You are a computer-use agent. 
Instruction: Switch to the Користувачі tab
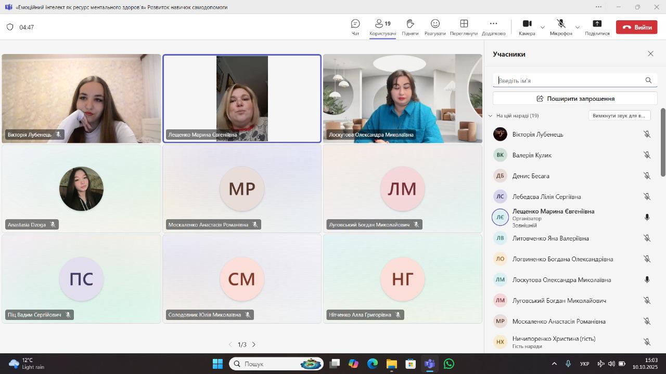pos(382,27)
